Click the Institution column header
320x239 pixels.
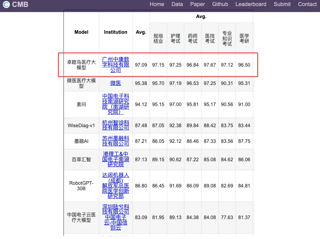pos(116,32)
